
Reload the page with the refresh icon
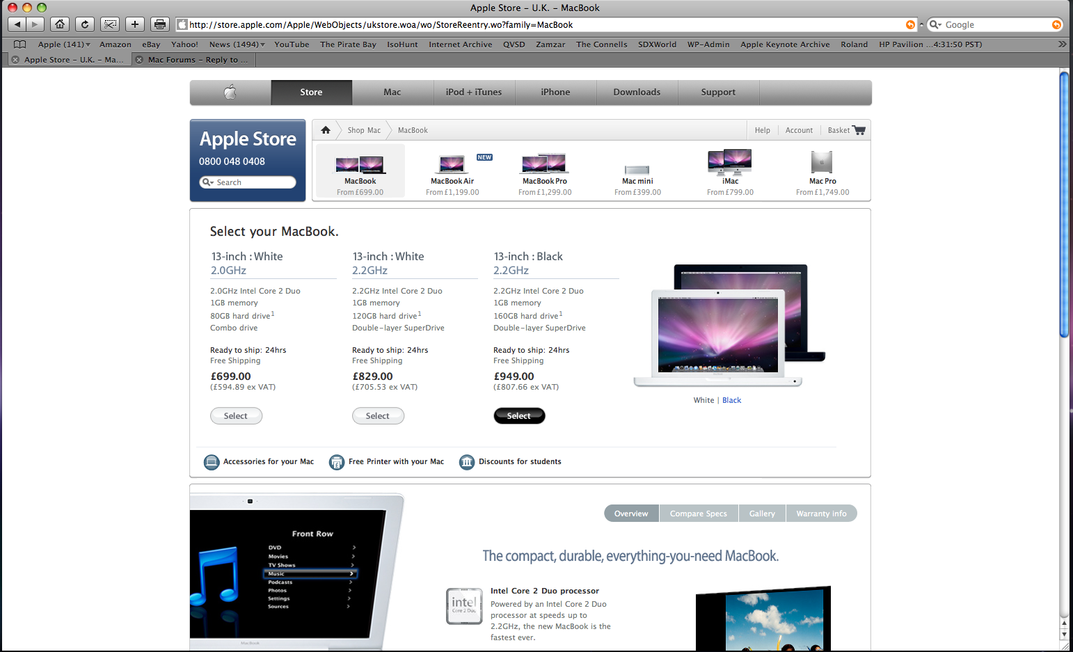(x=85, y=24)
